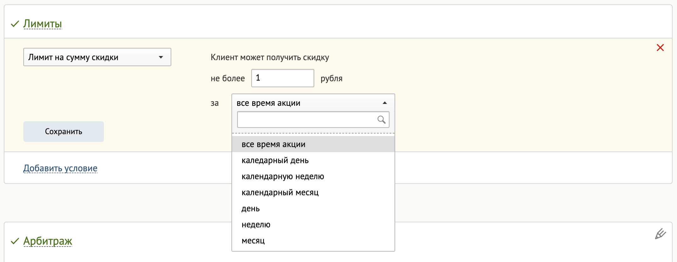The image size is (677, 262).
Task: Click the checkmark icon next to Арбитраж
Action: [x=15, y=241]
